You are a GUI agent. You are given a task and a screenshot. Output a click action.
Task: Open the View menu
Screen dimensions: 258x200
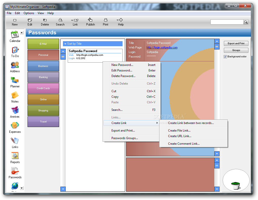tap(41, 13)
